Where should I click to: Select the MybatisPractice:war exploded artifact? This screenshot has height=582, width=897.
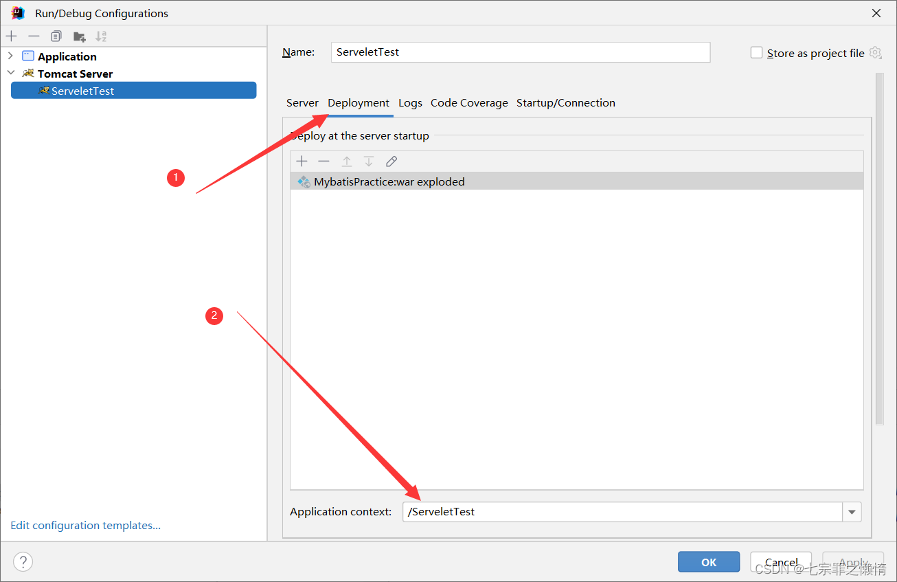(577, 181)
